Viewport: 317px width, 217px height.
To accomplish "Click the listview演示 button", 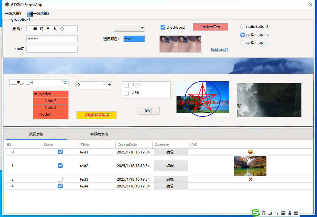I will tap(210, 27).
